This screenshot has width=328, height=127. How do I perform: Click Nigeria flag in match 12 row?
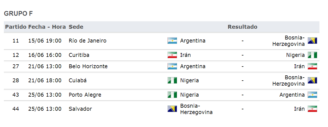(x=312, y=55)
